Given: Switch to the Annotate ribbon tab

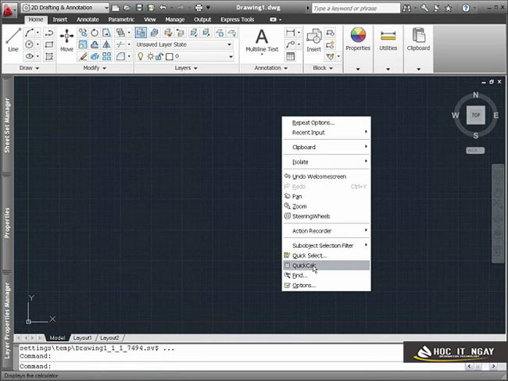Looking at the screenshot, I should tap(88, 20).
